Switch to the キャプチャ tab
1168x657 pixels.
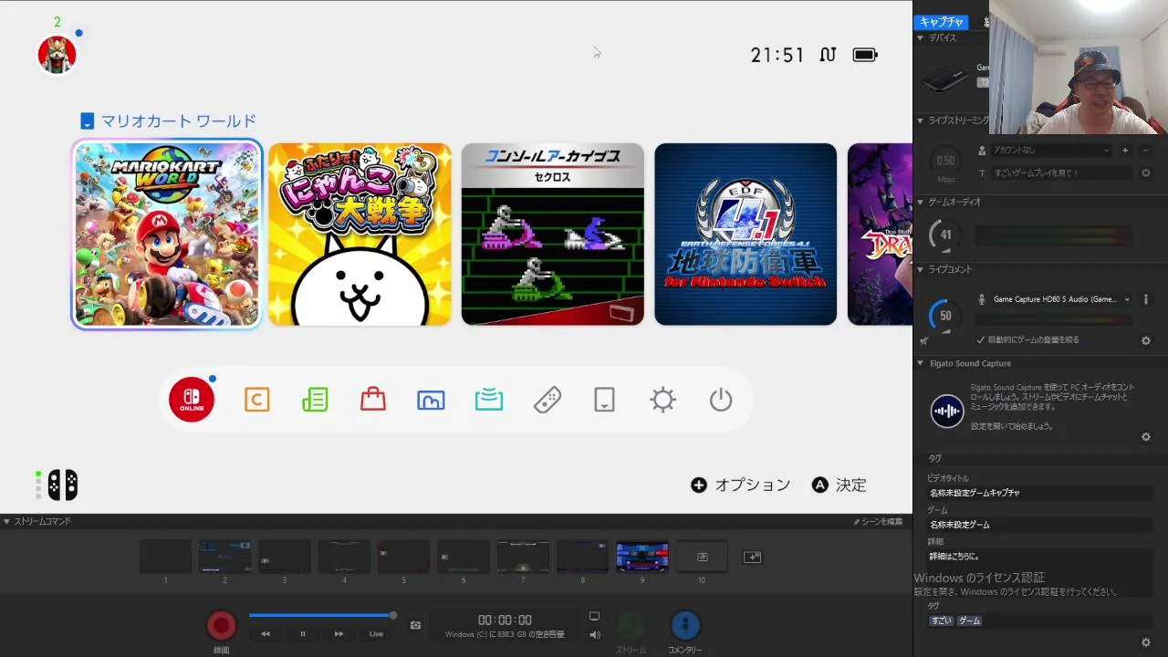[x=942, y=22]
